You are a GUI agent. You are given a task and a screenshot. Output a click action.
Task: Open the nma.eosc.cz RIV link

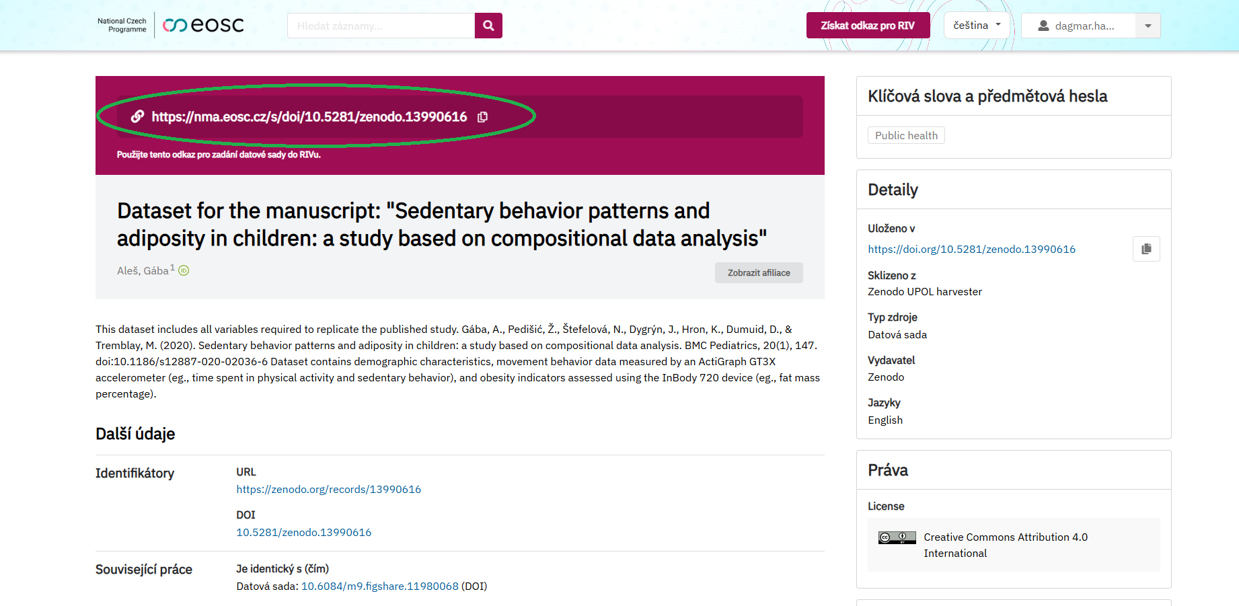(309, 117)
